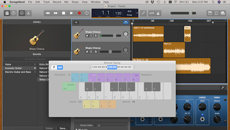Select the Musical Typing computer-keyboard view button
The width and height of the screenshot is (230, 130).
pyautogui.click(x=60, y=67)
